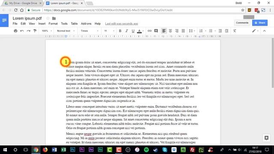Open the Table menu

click(74, 24)
